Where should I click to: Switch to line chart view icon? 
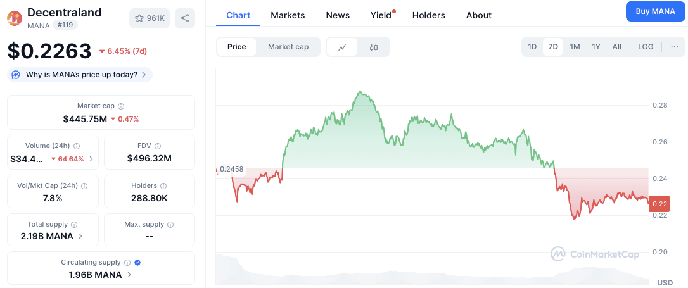(342, 47)
